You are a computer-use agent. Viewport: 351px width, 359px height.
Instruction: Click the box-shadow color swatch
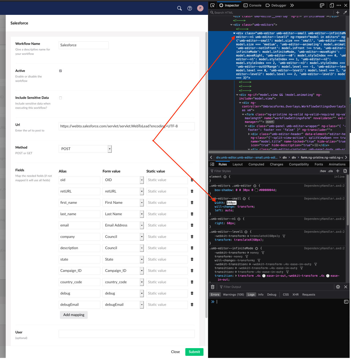click(x=256, y=190)
